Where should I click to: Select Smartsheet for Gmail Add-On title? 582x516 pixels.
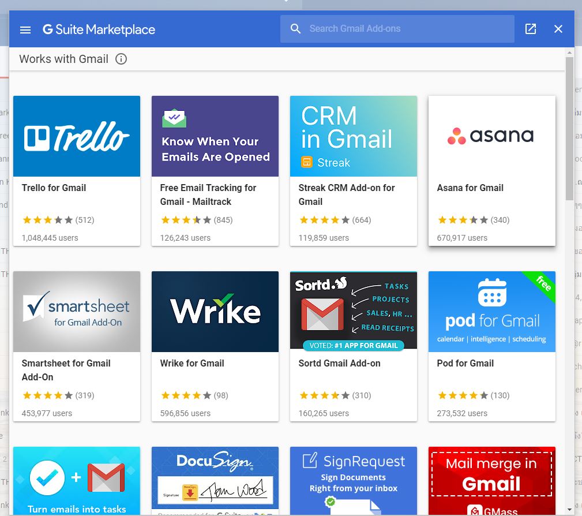click(66, 370)
